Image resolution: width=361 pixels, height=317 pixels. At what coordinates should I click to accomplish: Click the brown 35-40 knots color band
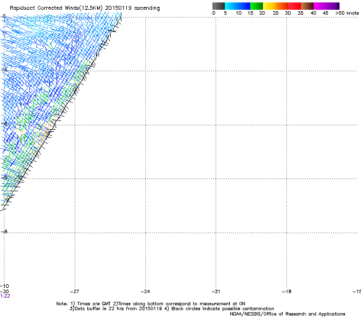click(x=307, y=6)
